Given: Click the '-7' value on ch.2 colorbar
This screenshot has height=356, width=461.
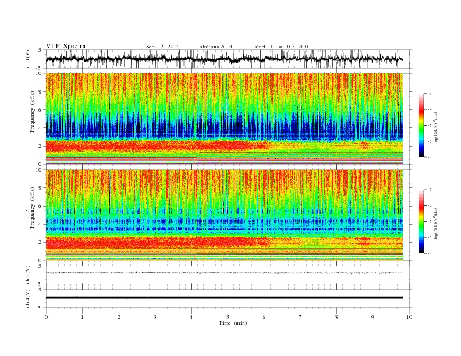Looking at the screenshot, I should [429, 253].
